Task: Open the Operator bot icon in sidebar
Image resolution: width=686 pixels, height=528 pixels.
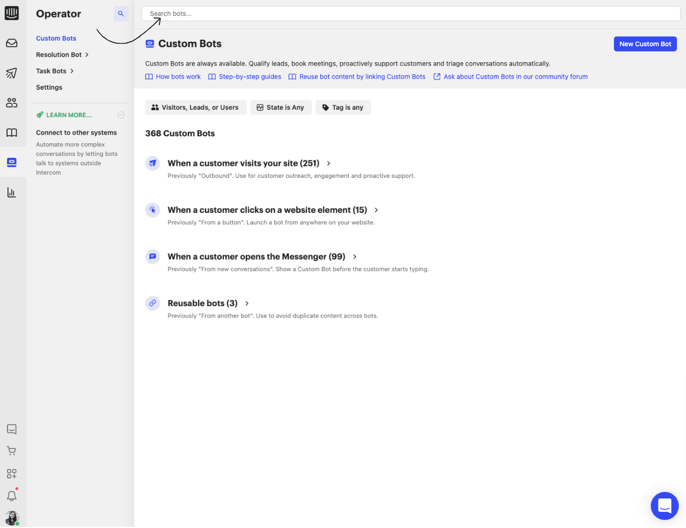Action: point(12,162)
